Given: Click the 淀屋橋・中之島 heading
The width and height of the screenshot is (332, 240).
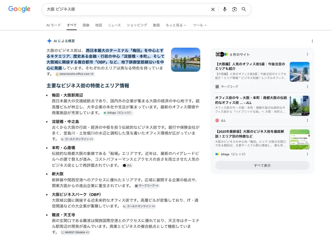Looking at the screenshot, I should tap(65, 122).
